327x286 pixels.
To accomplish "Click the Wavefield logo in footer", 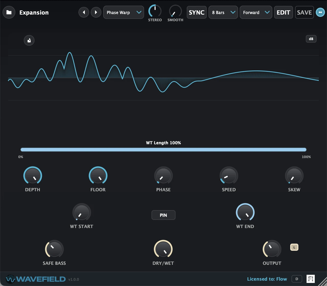I will pyautogui.click(x=36, y=279).
